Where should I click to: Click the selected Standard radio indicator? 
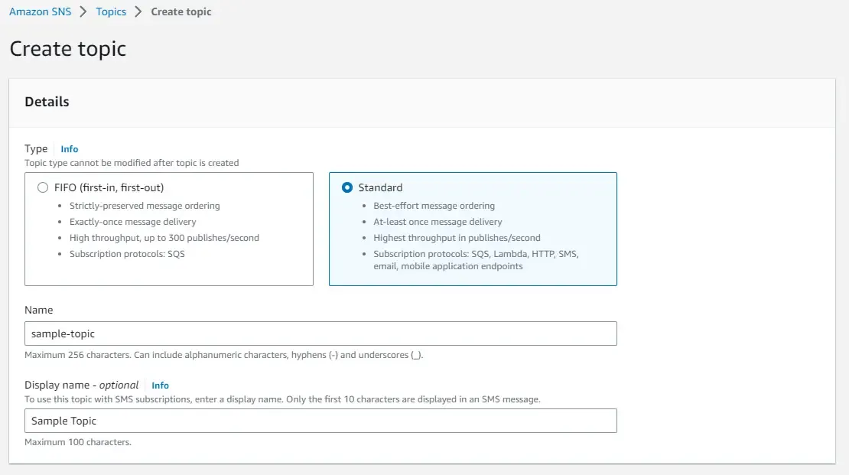coord(346,187)
